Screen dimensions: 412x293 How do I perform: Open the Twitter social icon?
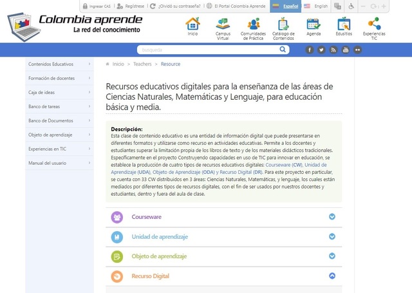click(x=321, y=50)
